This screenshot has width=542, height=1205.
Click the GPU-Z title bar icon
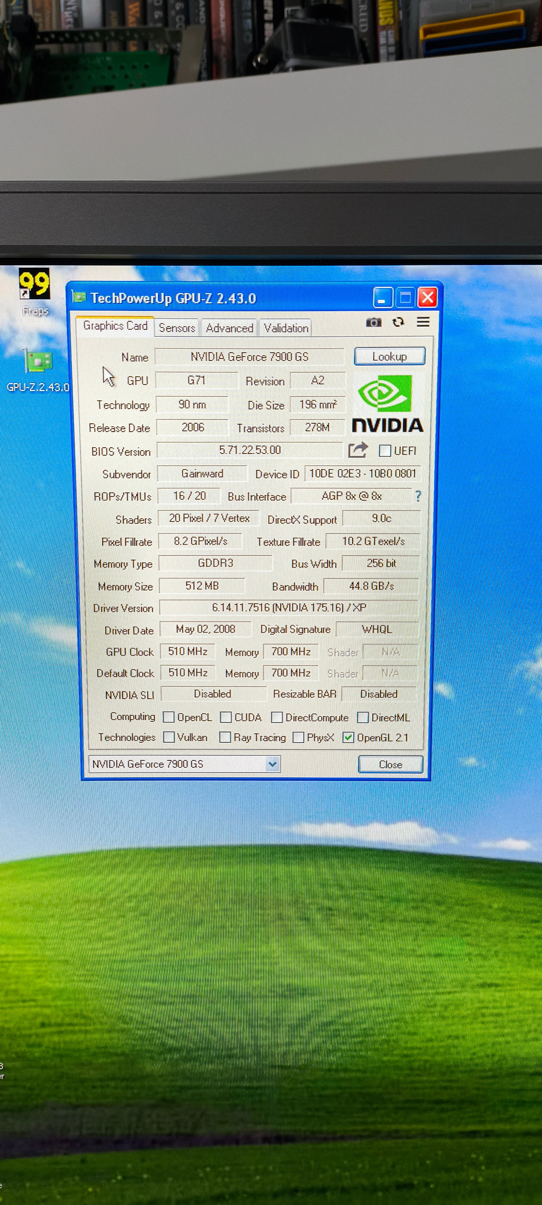pyautogui.click(x=79, y=297)
